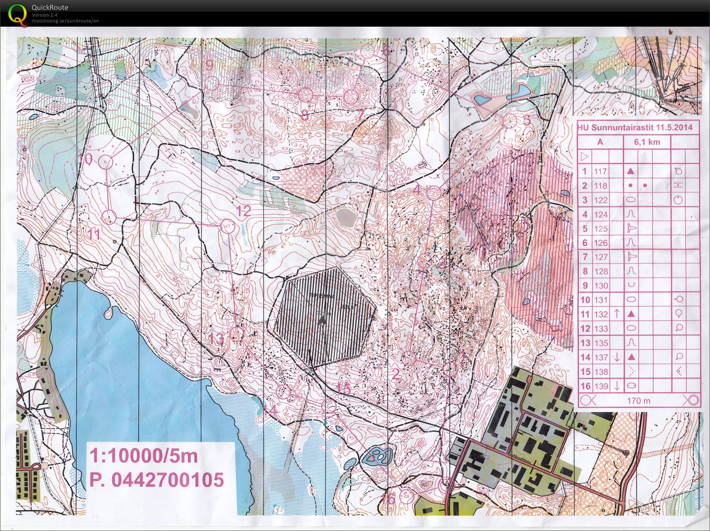Click the 170 m finish distance row
This screenshot has width=710, height=531.
[x=639, y=400]
